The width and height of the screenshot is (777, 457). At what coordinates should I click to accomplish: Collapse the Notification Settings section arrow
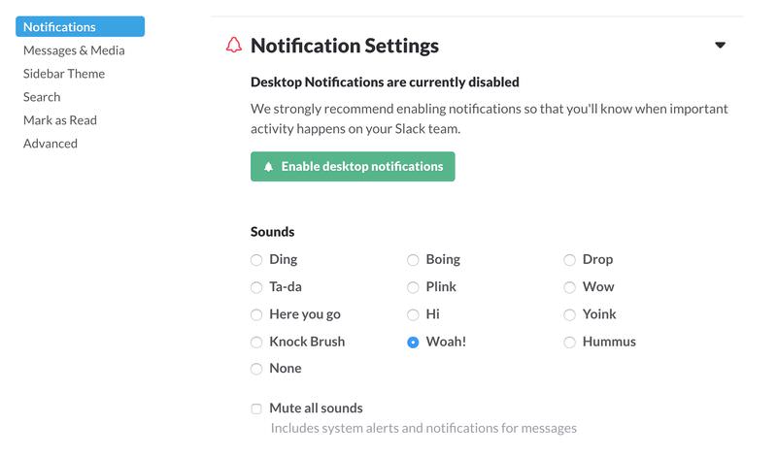coord(720,46)
